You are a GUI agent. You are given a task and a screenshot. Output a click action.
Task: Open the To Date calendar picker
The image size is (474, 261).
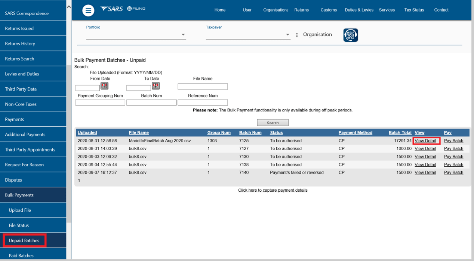156,86
